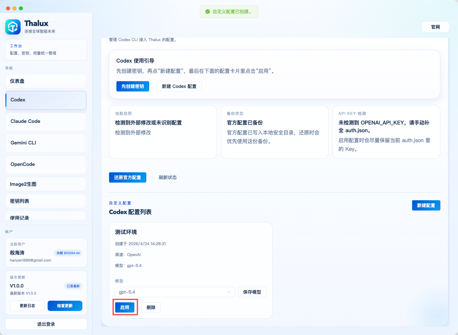The height and width of the screenshot is (335, 458).
Task: Go to 仪表盘 in the sidebar
Action: click(x=46, y=81)
